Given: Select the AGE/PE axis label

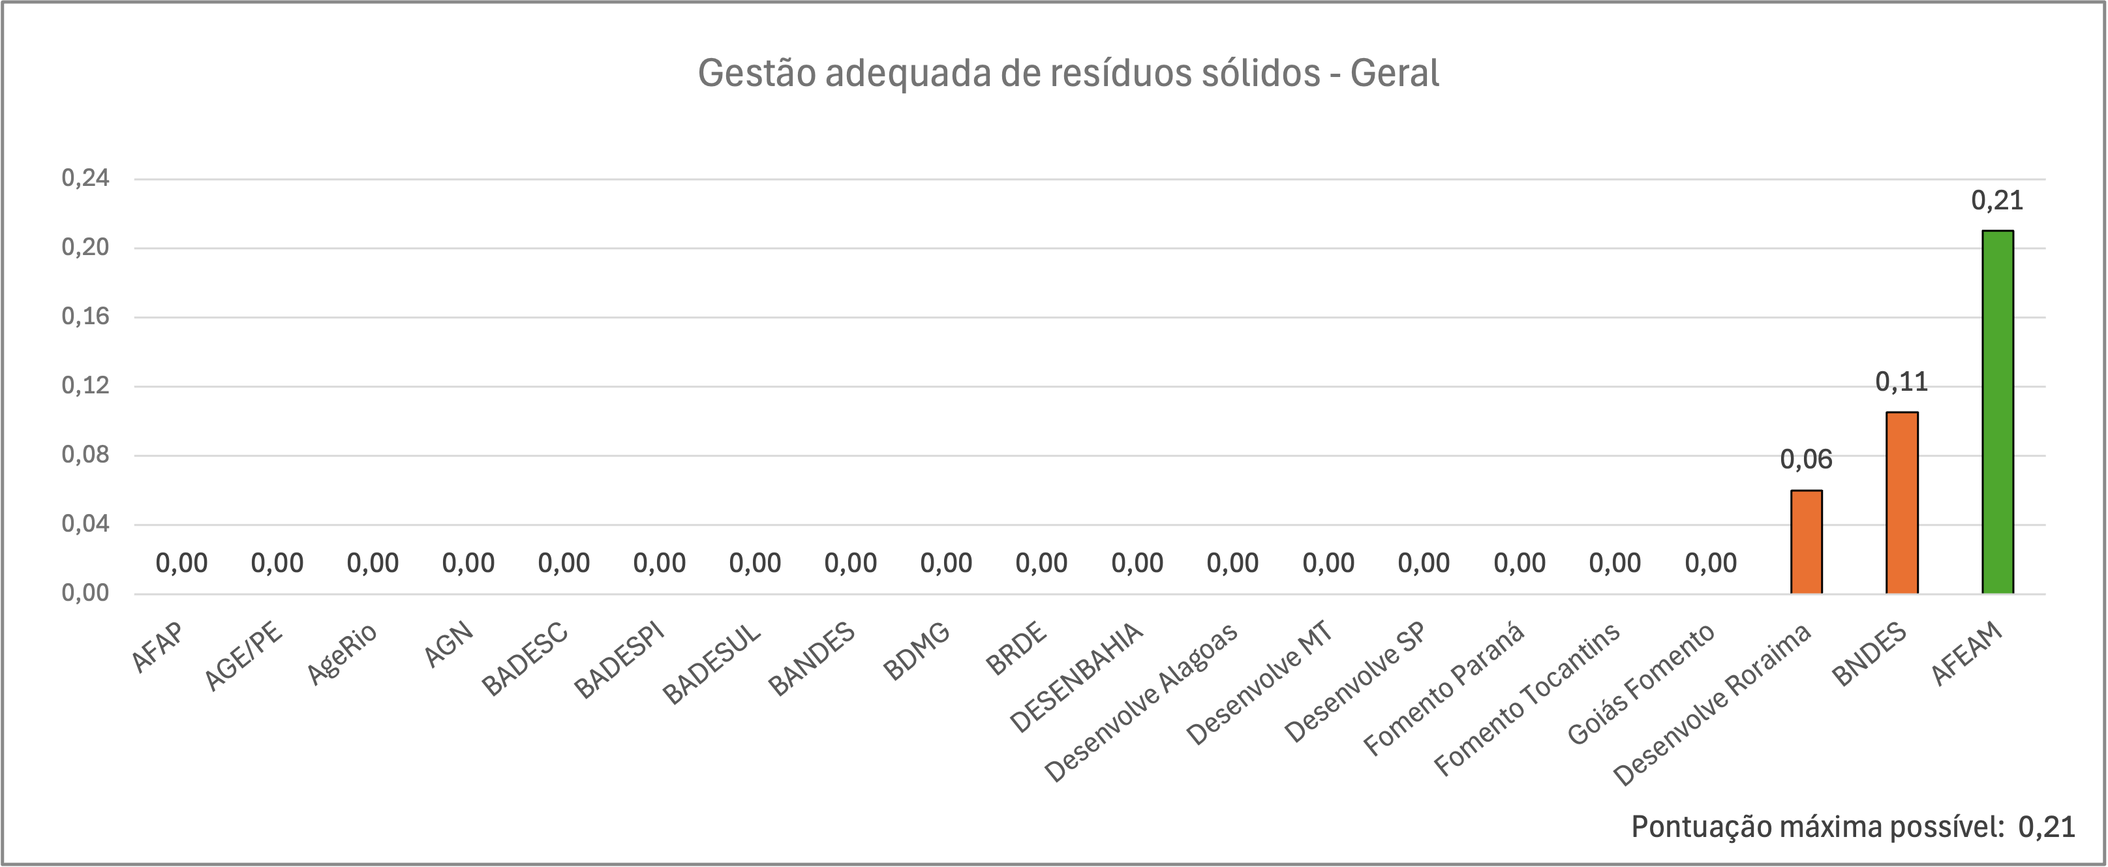Looking at the screenshot, I should click(244, 656).
